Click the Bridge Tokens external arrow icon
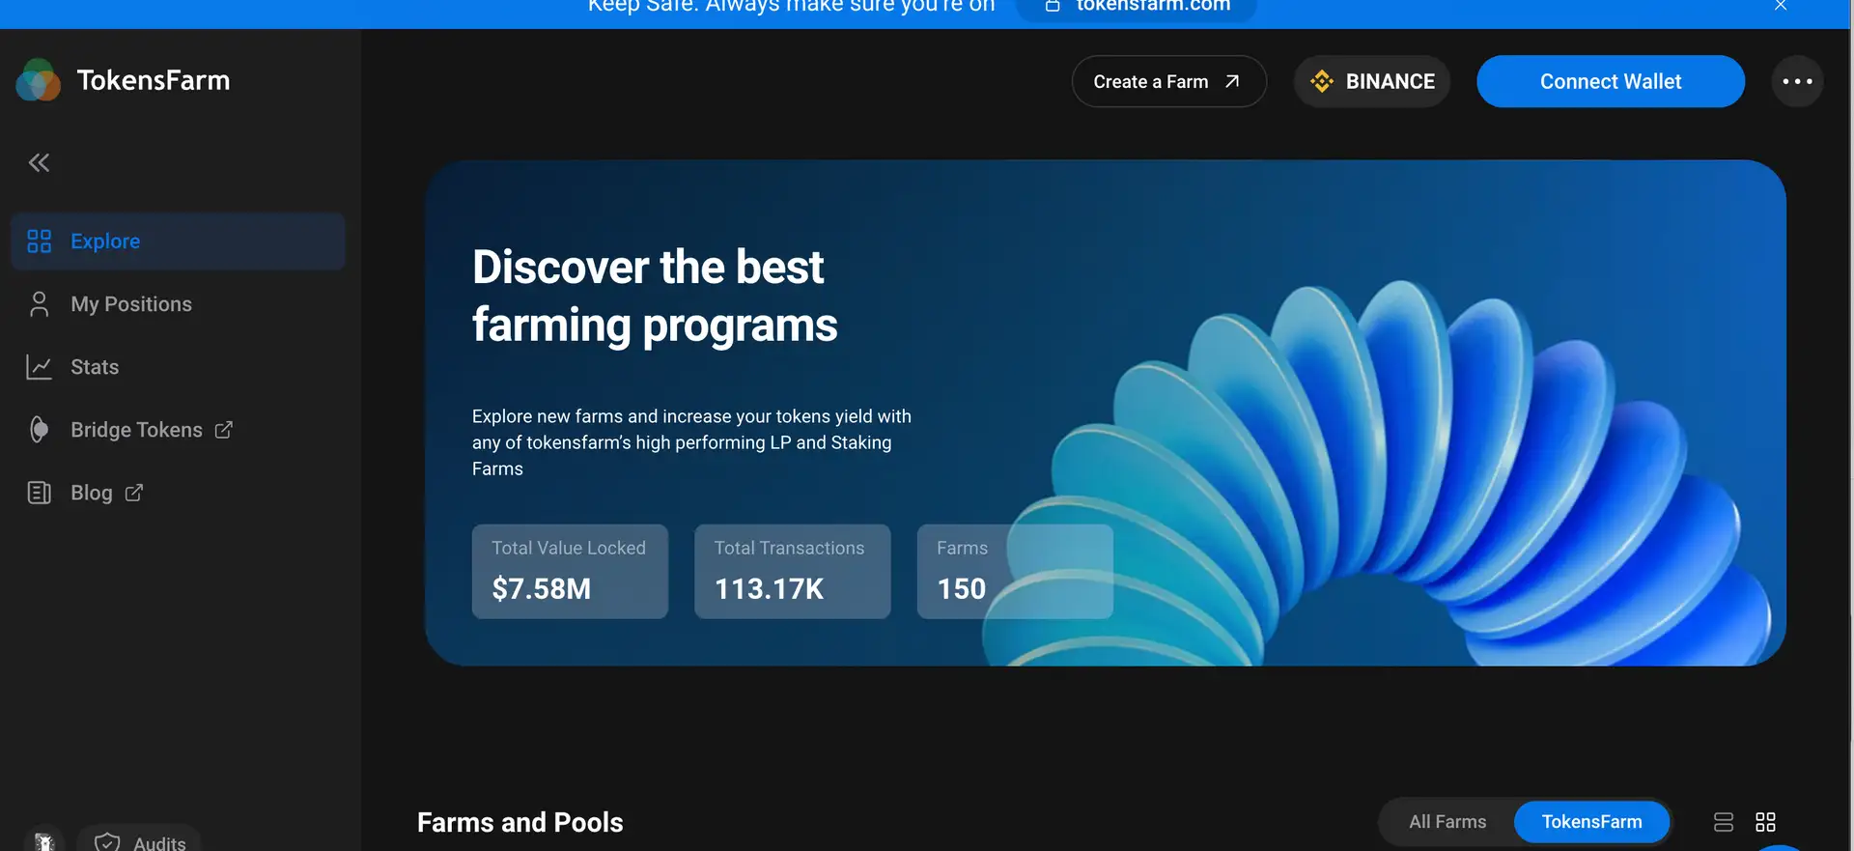1854x851 pixels. (224, 430)
